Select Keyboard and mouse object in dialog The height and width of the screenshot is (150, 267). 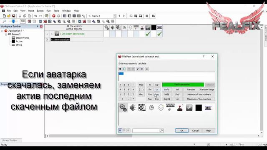pos(170,107)
